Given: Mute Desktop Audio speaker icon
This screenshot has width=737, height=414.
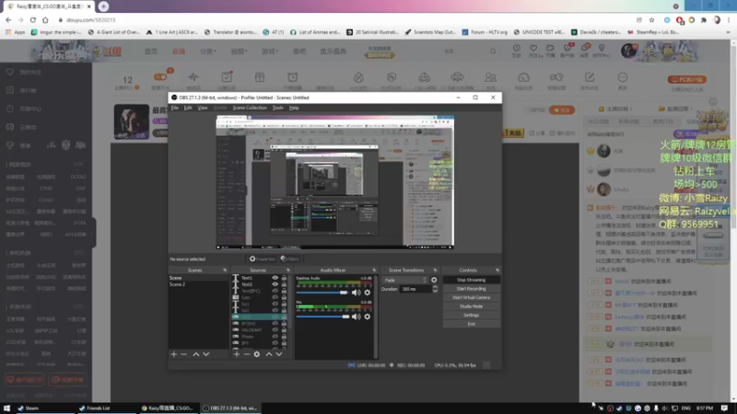Looking at the screenshot, I should click(357, 293).
